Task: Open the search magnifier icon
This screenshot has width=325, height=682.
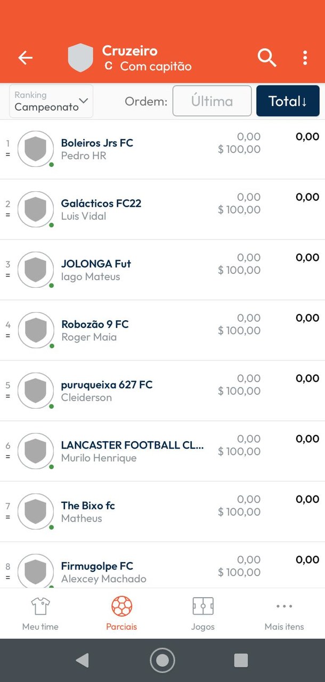Action: [266, 58]
